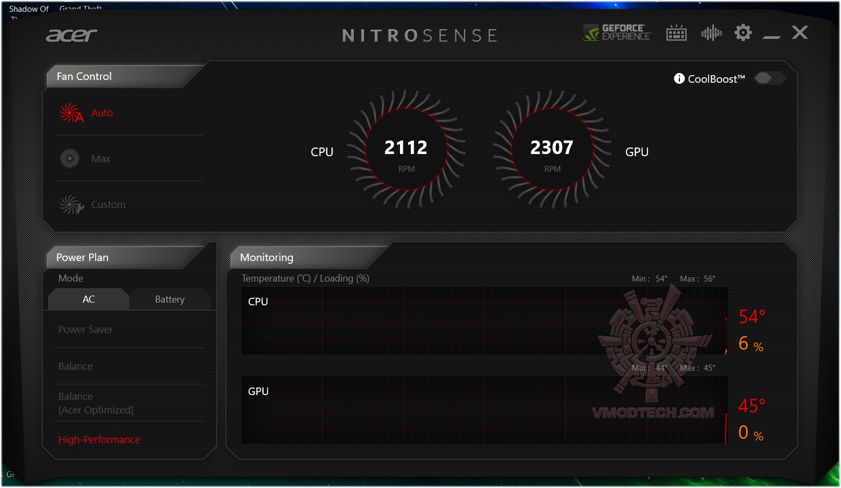Click the CPU 'Max : 56°' readout
Image resolution: width=841 pixels, height=488 pixels.
click(698, 279)
